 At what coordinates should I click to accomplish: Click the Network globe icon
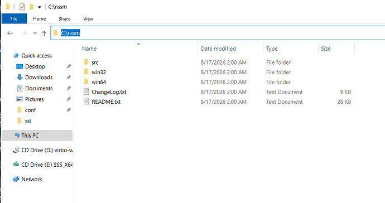tap(16, 179)
